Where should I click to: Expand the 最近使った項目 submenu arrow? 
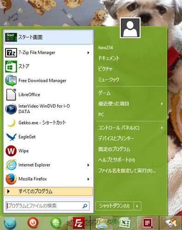point(162,104)
